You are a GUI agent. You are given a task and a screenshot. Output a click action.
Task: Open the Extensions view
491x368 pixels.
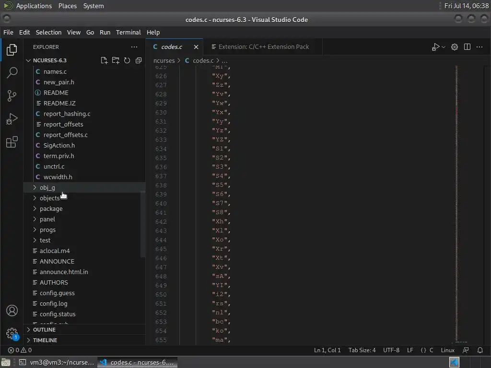pyautogui.click(x=12, y=142)
